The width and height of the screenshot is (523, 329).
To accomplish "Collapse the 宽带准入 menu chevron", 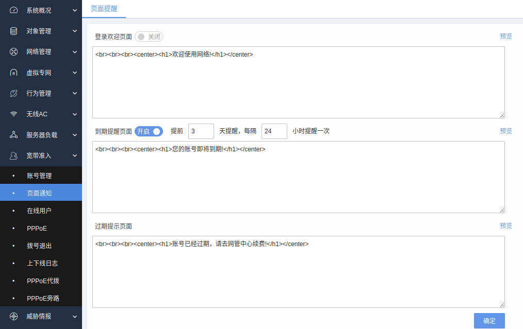I will [x=75, y=155].
